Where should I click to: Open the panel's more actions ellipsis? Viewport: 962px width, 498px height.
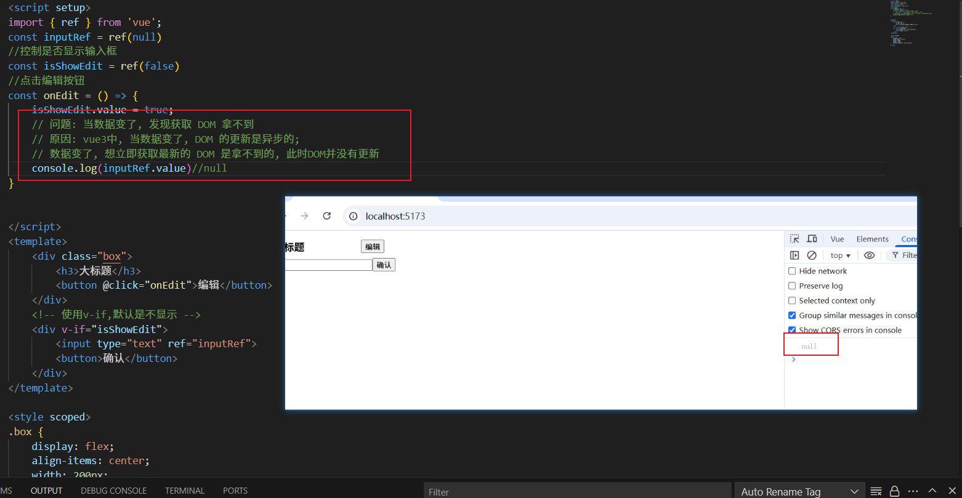coord(913,491)
